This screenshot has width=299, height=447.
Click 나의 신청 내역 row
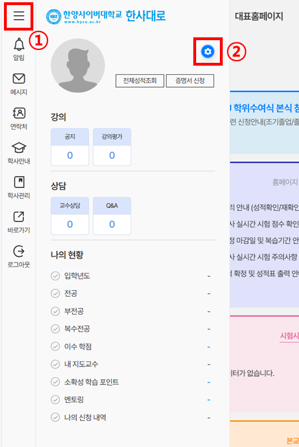[x=131, y=418]
